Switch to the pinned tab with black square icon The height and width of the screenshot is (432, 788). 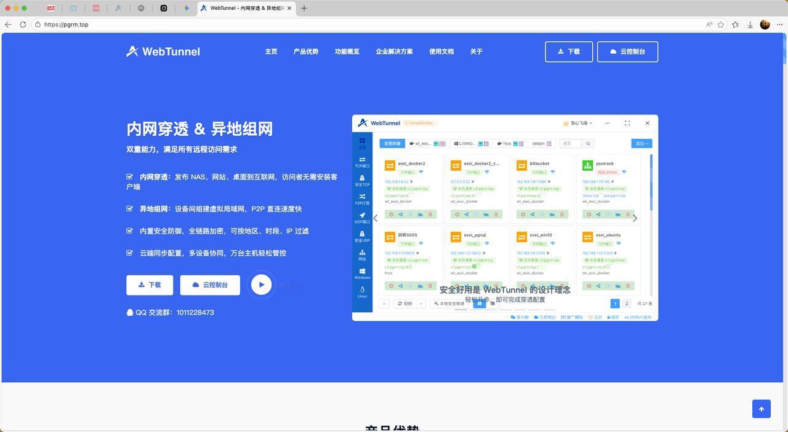pyautogui.click(x=164, y=8)
